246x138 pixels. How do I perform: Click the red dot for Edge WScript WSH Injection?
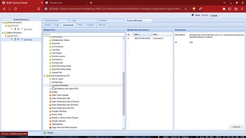pyautogui.click(x=50, y=128)
